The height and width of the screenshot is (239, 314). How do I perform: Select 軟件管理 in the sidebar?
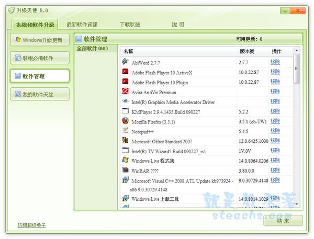coord(40,76)
